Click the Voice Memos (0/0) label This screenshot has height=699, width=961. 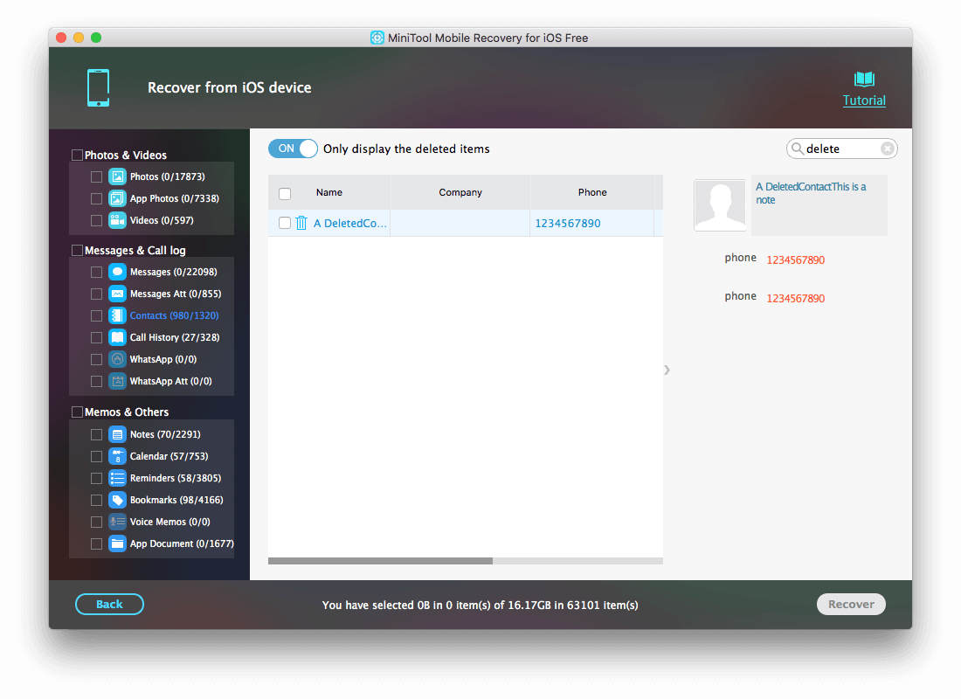pyautogui.click(x=169, y=522)
